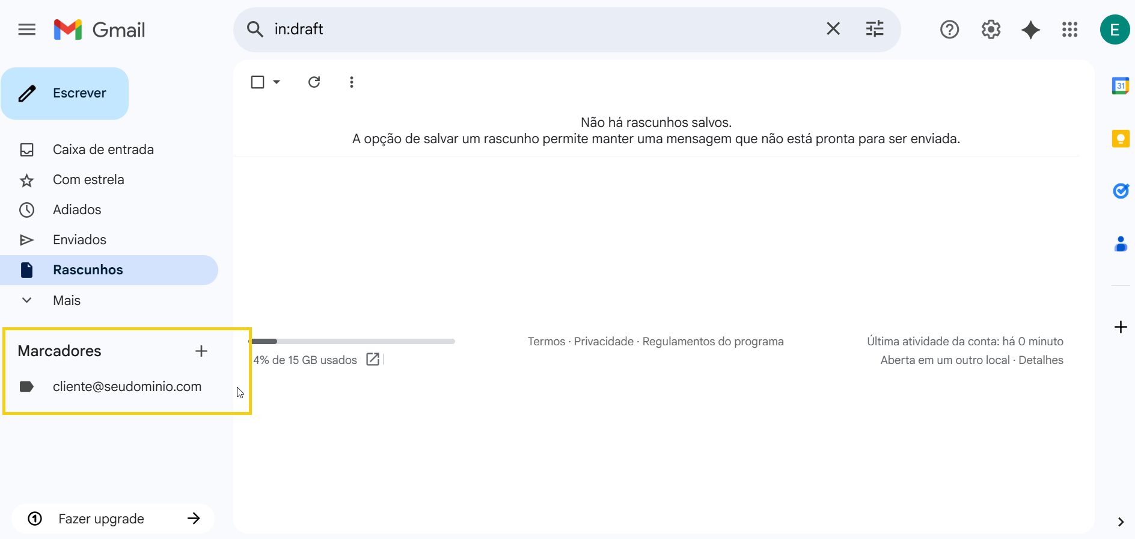Open Regulamentos do programa link
1135x539 pixels.
point(713,341)
